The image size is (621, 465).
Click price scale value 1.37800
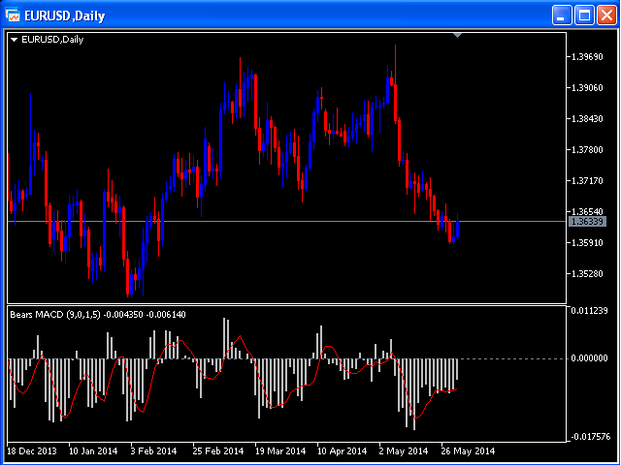tap(587, 150)
